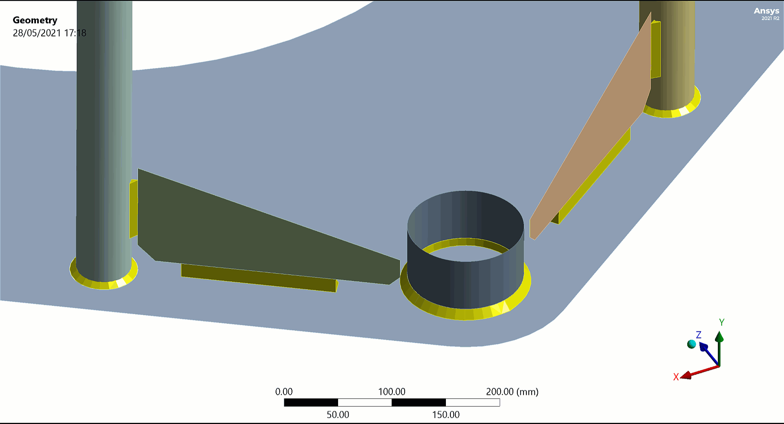
Task: Click the Geometry title label
Action: 35,20
